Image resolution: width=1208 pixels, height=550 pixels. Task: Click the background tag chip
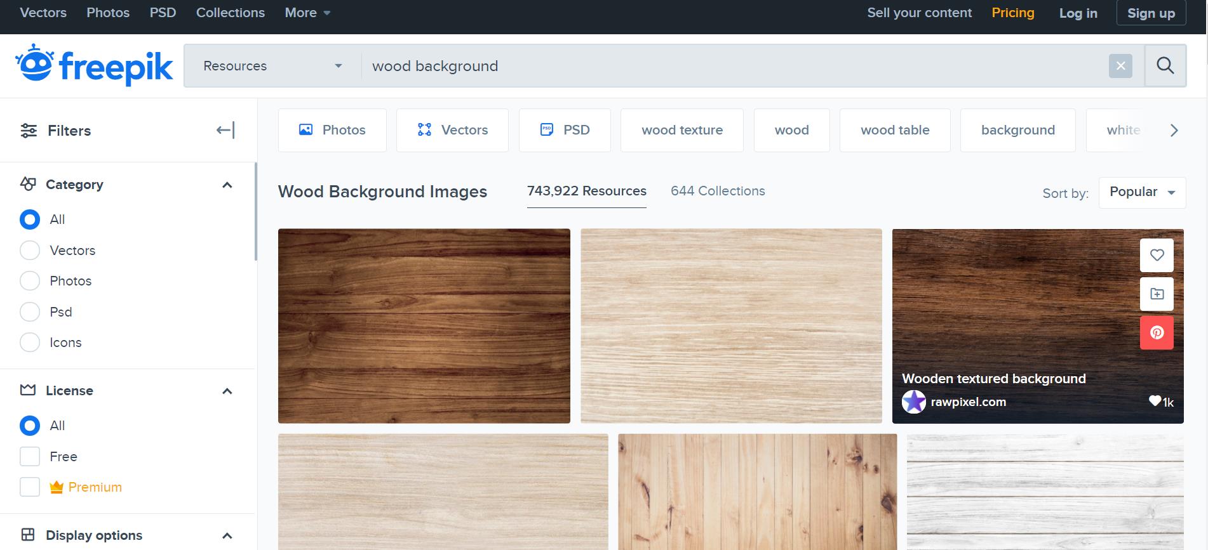1017,130
